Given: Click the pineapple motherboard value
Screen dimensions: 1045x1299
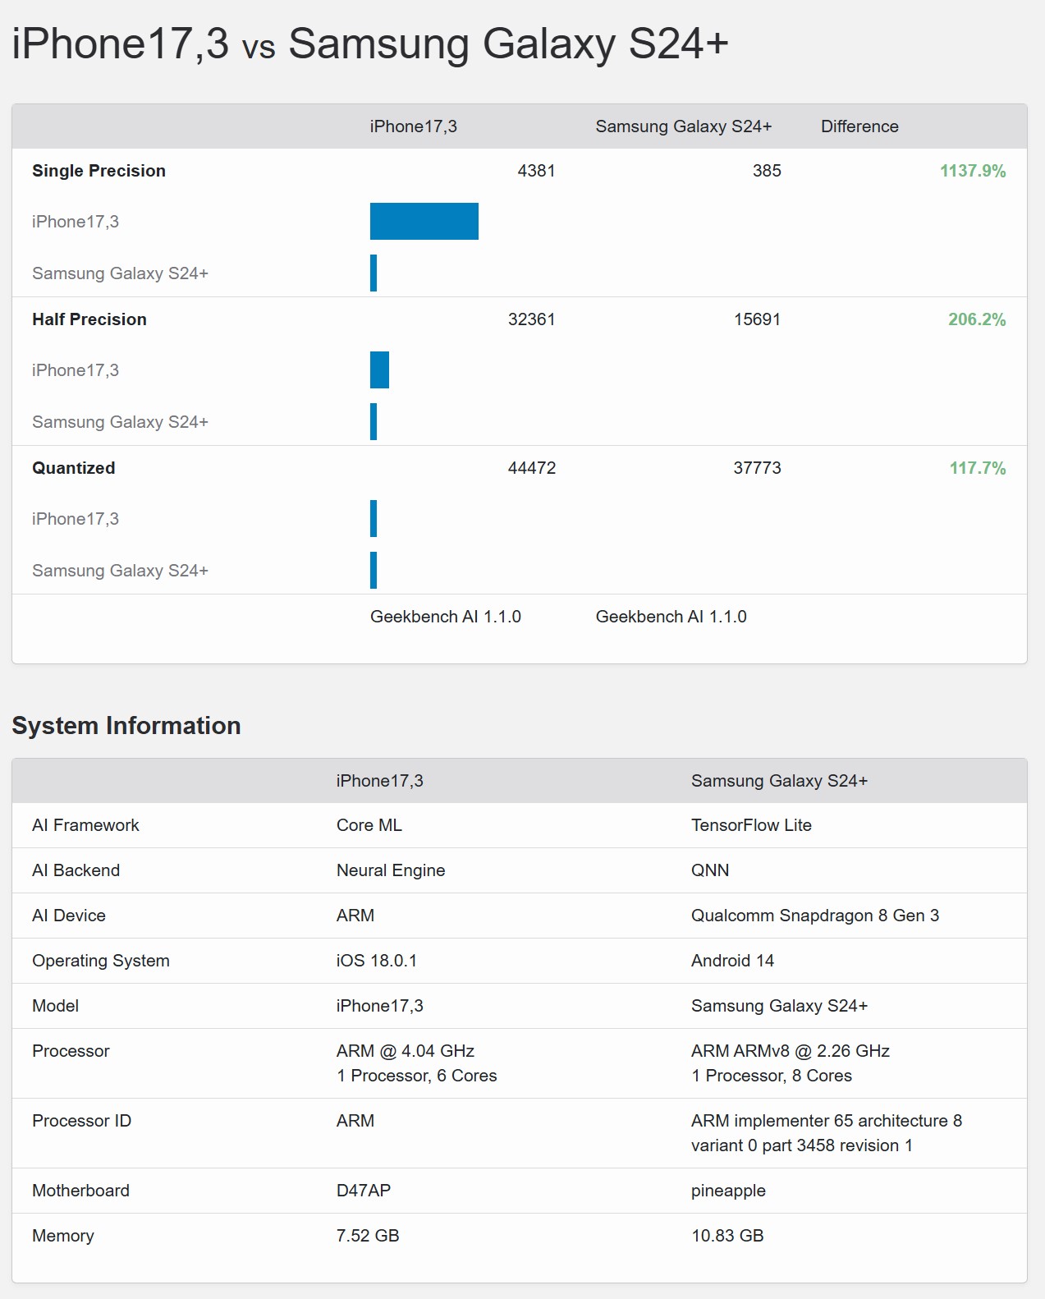Looking at the screenshot, I should click(728, 1191).
